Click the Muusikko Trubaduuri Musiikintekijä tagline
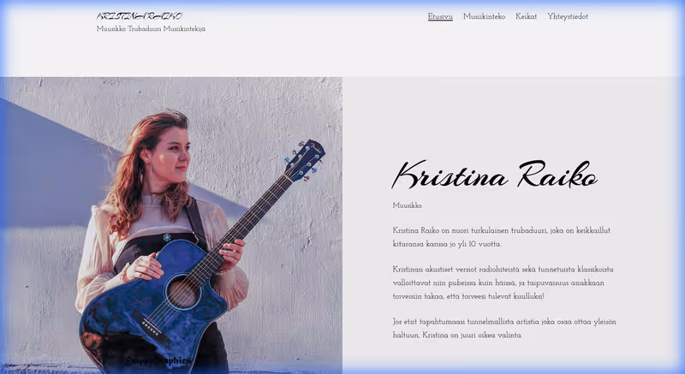Image resolution: width=685 pixels, height=374 pixels. point(151,29)
